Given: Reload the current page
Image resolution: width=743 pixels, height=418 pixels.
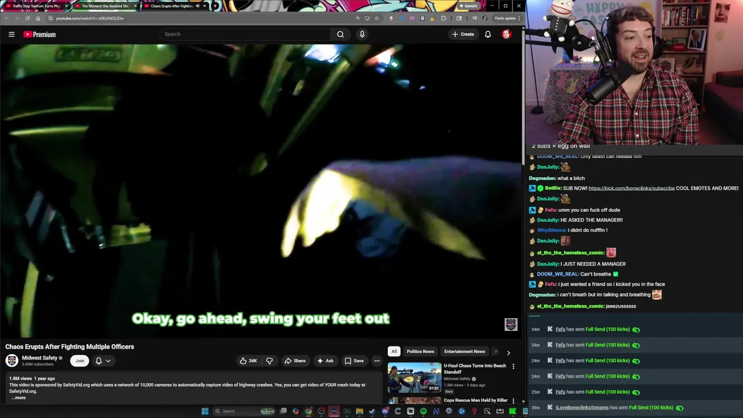Looking at the screenshot, I should click(27, 18).
